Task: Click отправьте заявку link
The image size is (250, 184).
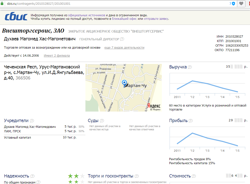Action: pyautogui.click(x=156, y=19)
